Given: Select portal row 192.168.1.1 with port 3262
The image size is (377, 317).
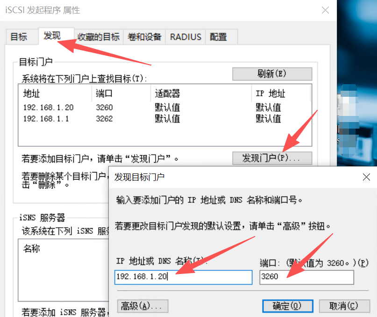Looking at the screenshot, I should point(46,119).
